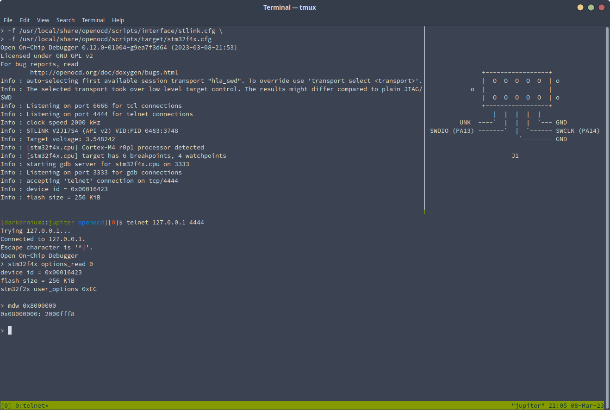Click 'Listening on port 6666 for tcl' line

[x=91, y=106]
